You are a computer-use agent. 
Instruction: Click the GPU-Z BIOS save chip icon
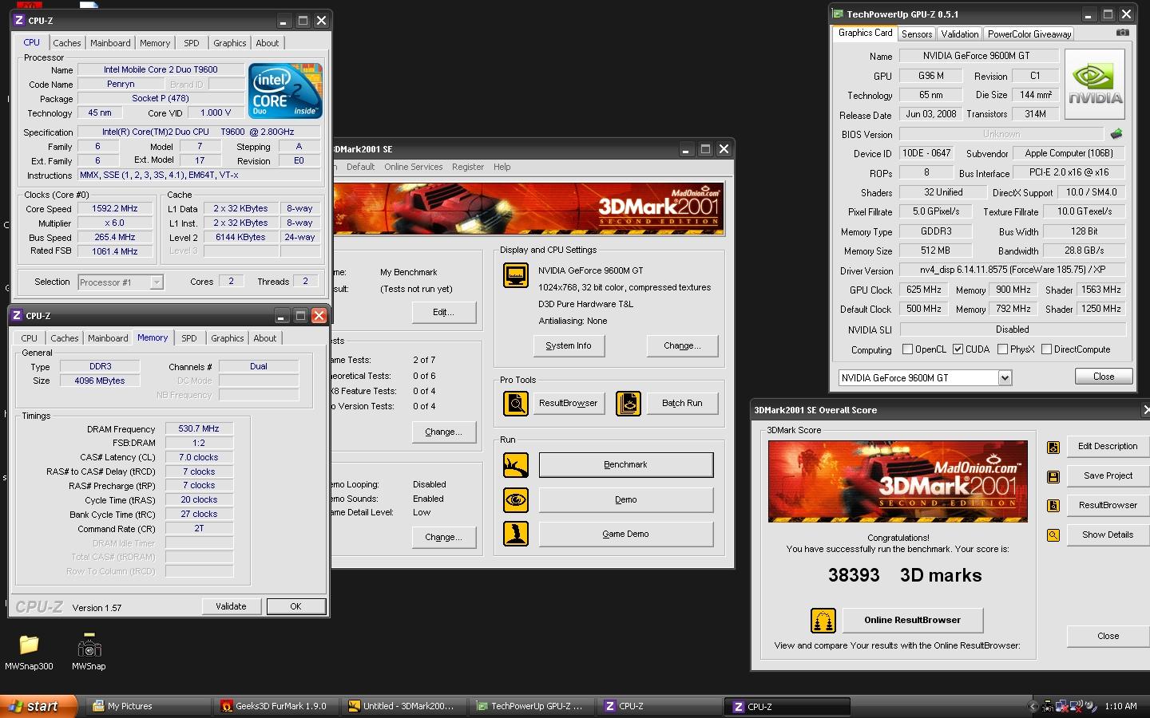[x=1116, y=134]
